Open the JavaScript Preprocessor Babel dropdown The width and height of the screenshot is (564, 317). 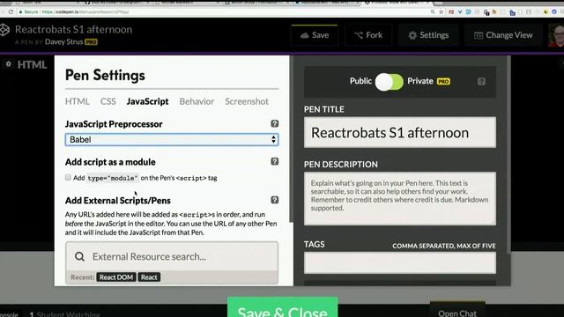pos(172,139)
